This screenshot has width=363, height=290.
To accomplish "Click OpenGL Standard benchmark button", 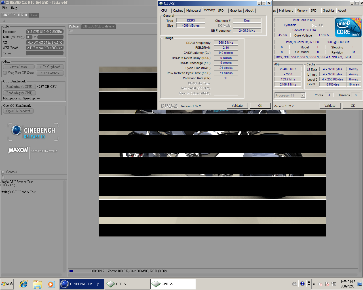I will click(x=18, y=111).
